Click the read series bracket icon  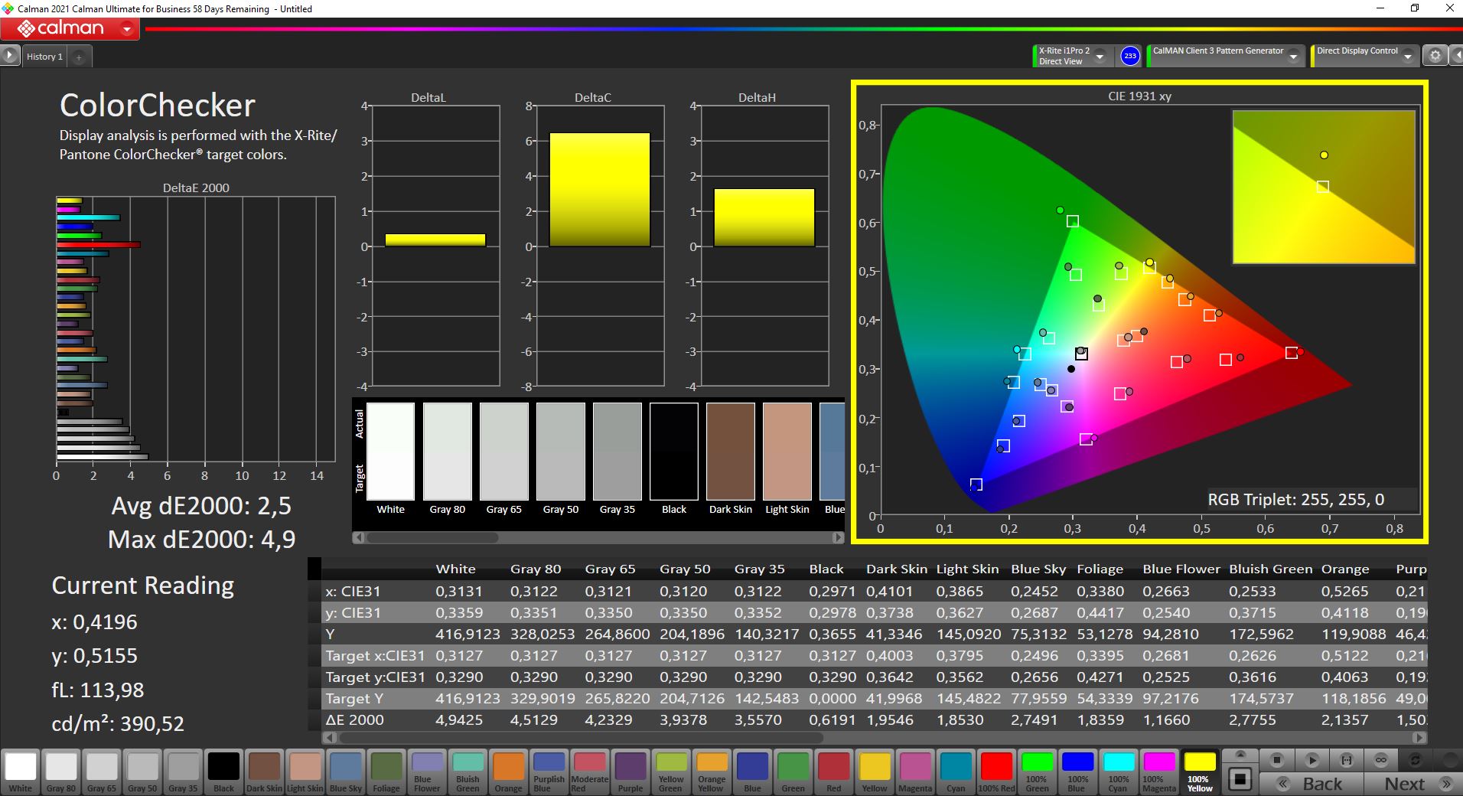[1347, 760]
